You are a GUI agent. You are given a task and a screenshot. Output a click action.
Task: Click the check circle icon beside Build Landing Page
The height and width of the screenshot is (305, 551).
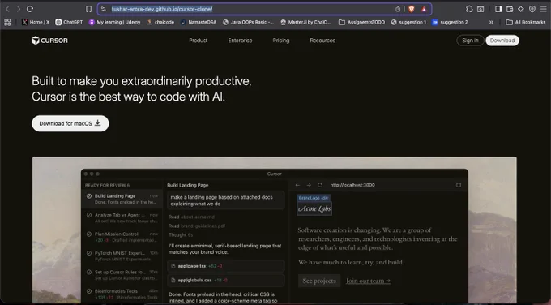pos(89,196)
